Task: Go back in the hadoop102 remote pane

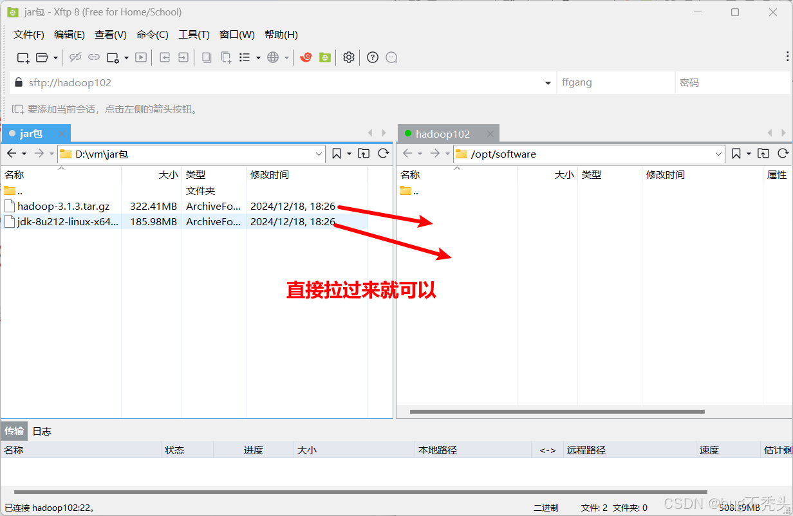Action: 407,154
